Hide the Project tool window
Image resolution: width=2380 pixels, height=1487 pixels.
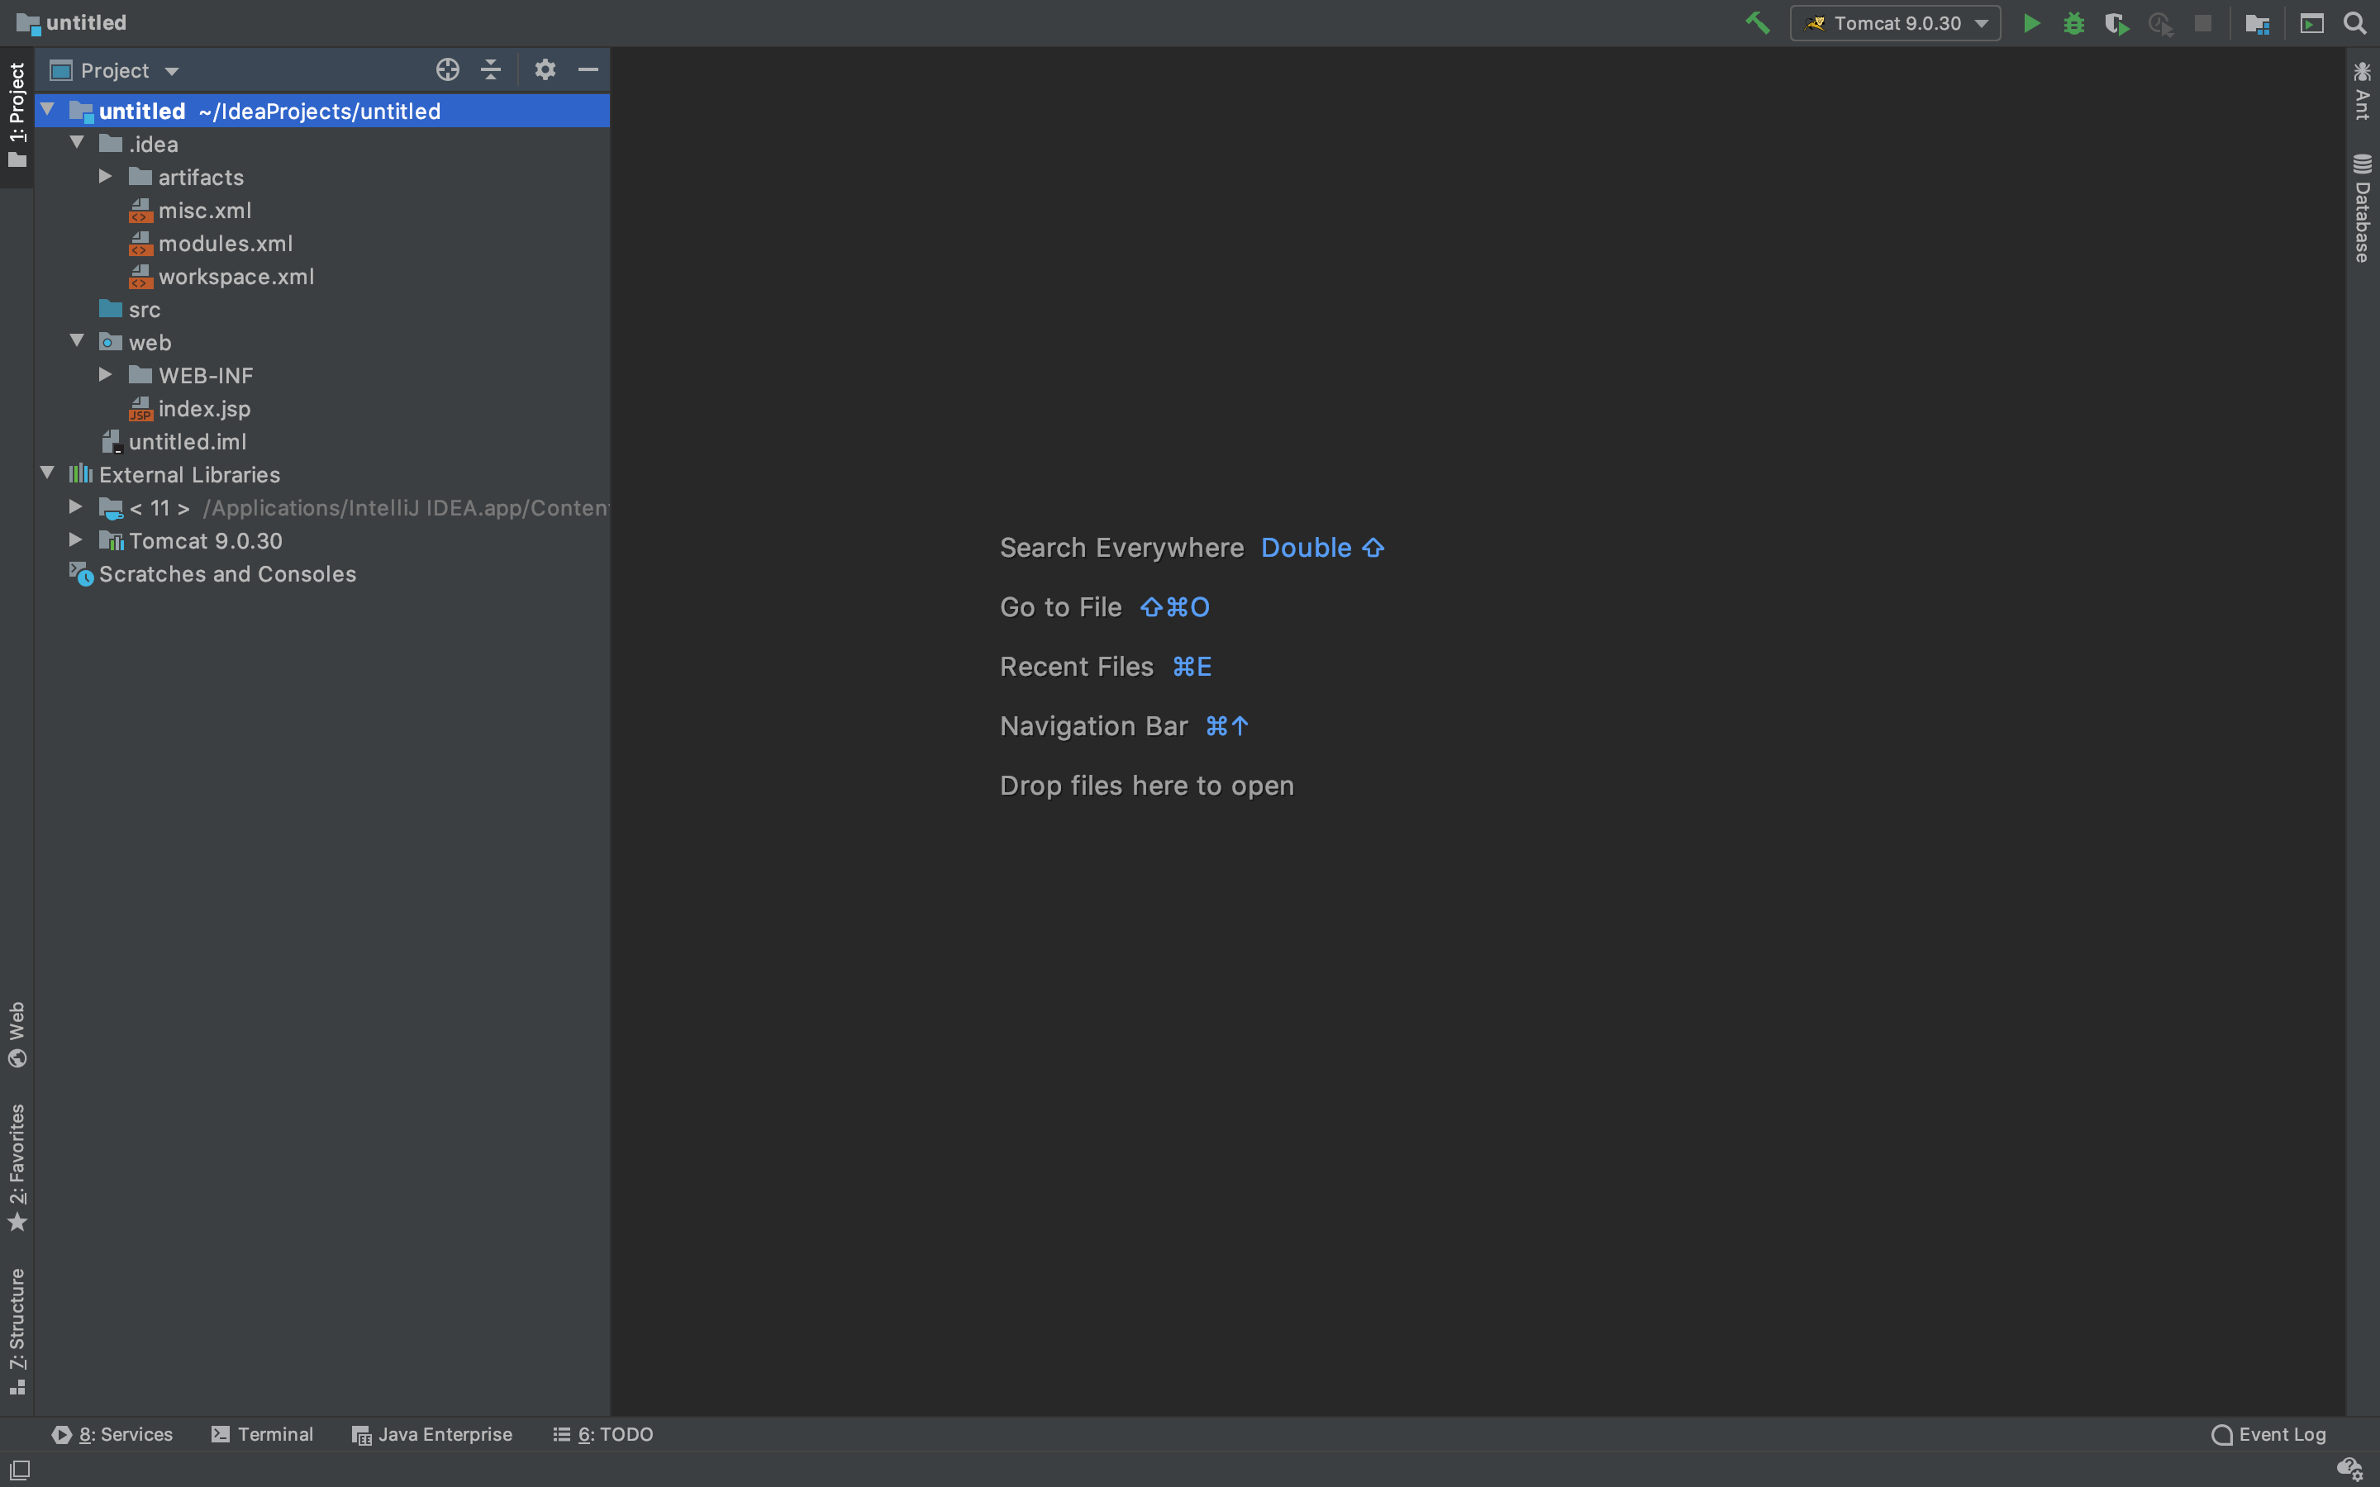pyautogui.click(x=588, y=70)
